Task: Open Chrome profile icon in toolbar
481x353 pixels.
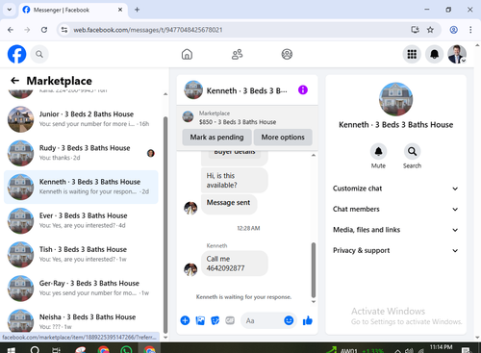Action: [453, 30]
